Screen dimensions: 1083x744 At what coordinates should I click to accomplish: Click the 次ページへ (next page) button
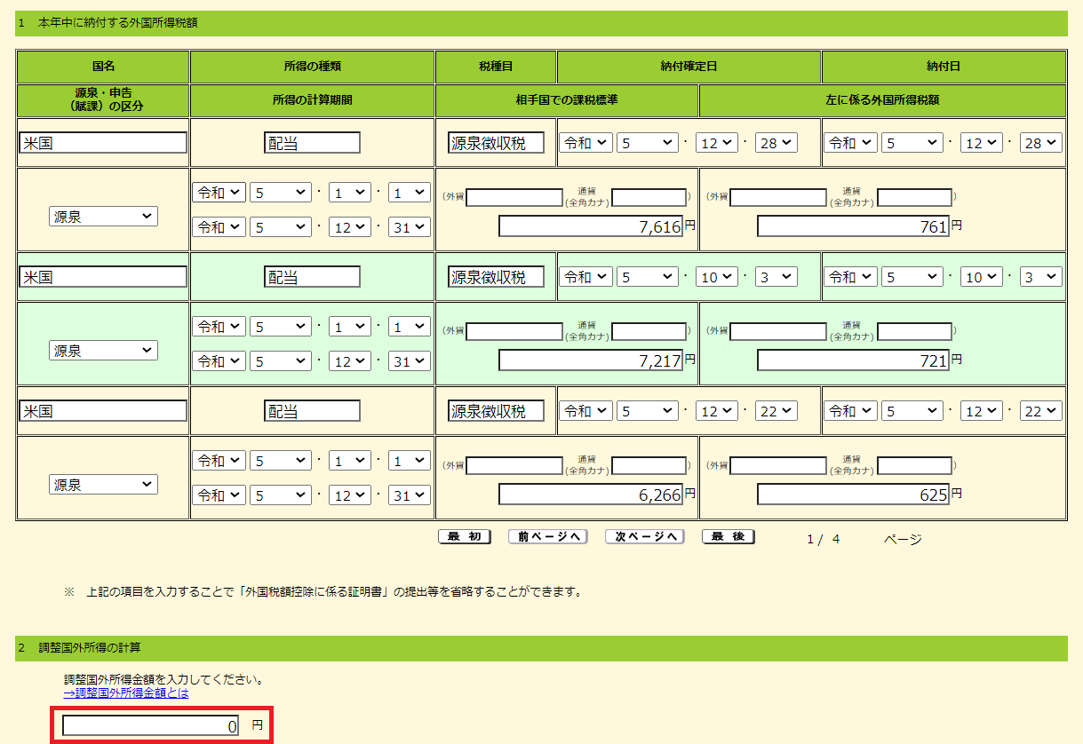point(644,536)
